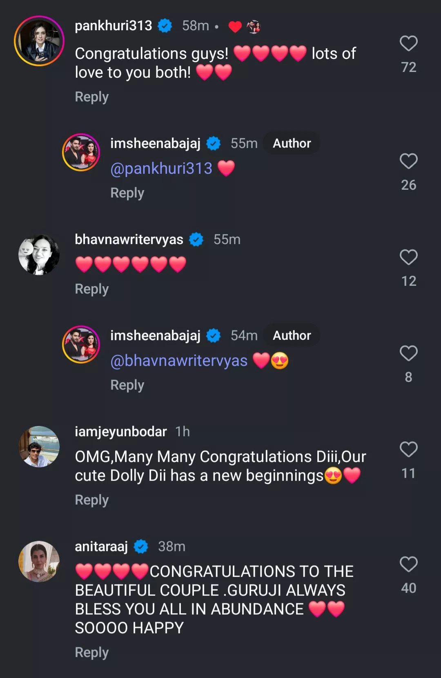Reply to bhavnawritervyas's hearts comment

92,289
